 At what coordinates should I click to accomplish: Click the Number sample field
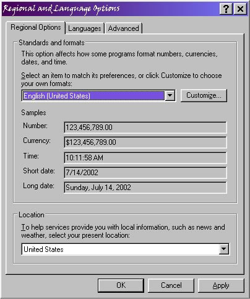145,128
